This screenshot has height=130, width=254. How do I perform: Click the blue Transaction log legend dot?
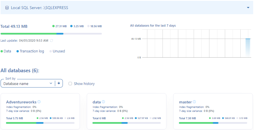[18, 51]
